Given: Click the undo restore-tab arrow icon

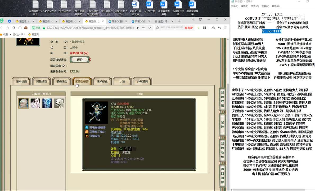Looking at the screenshot, I should 219,28.
